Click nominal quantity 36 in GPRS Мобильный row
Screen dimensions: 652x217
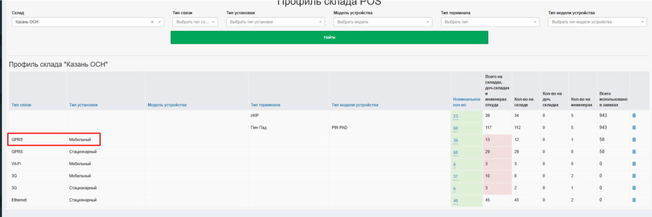point(456,140)
